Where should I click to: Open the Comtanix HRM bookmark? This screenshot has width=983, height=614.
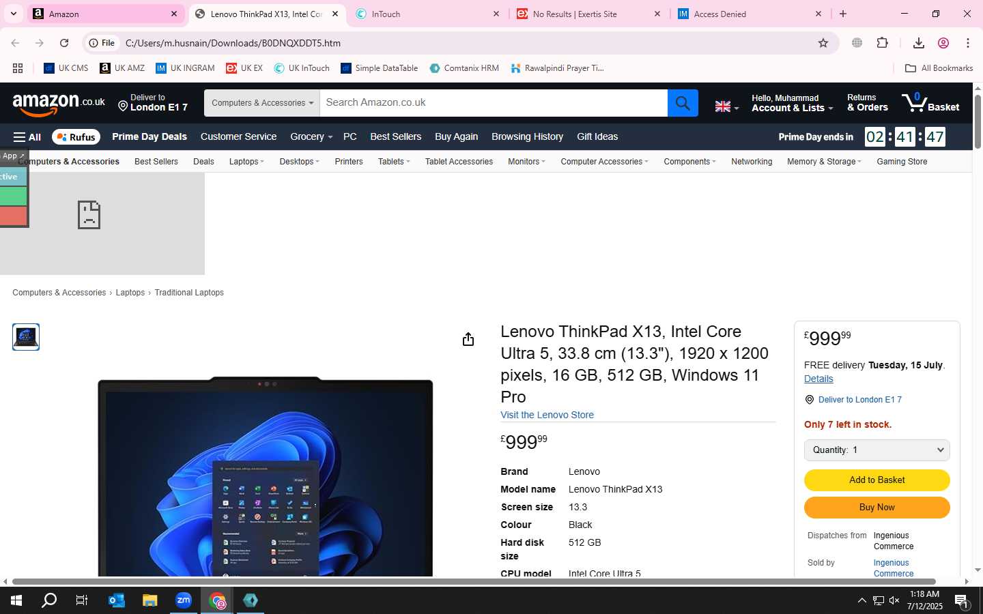(x=464, y=68)
